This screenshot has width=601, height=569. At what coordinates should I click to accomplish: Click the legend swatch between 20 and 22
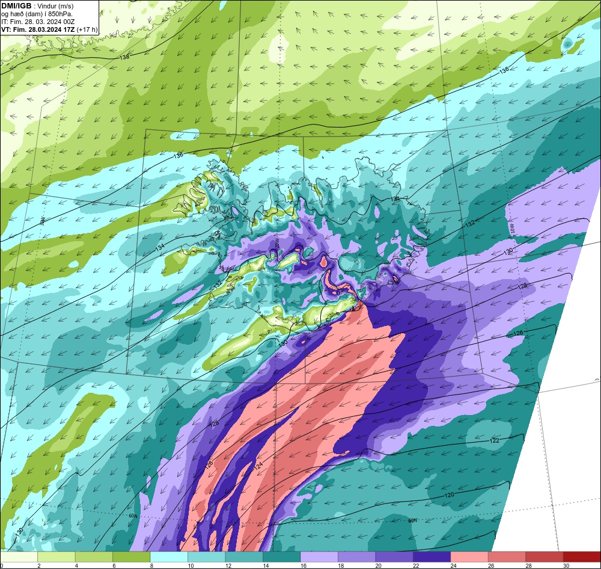point(394,557)
